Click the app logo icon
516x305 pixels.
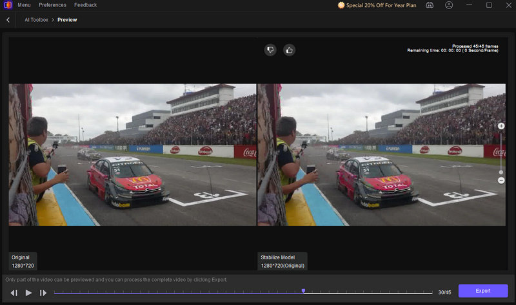click(7, 5)
